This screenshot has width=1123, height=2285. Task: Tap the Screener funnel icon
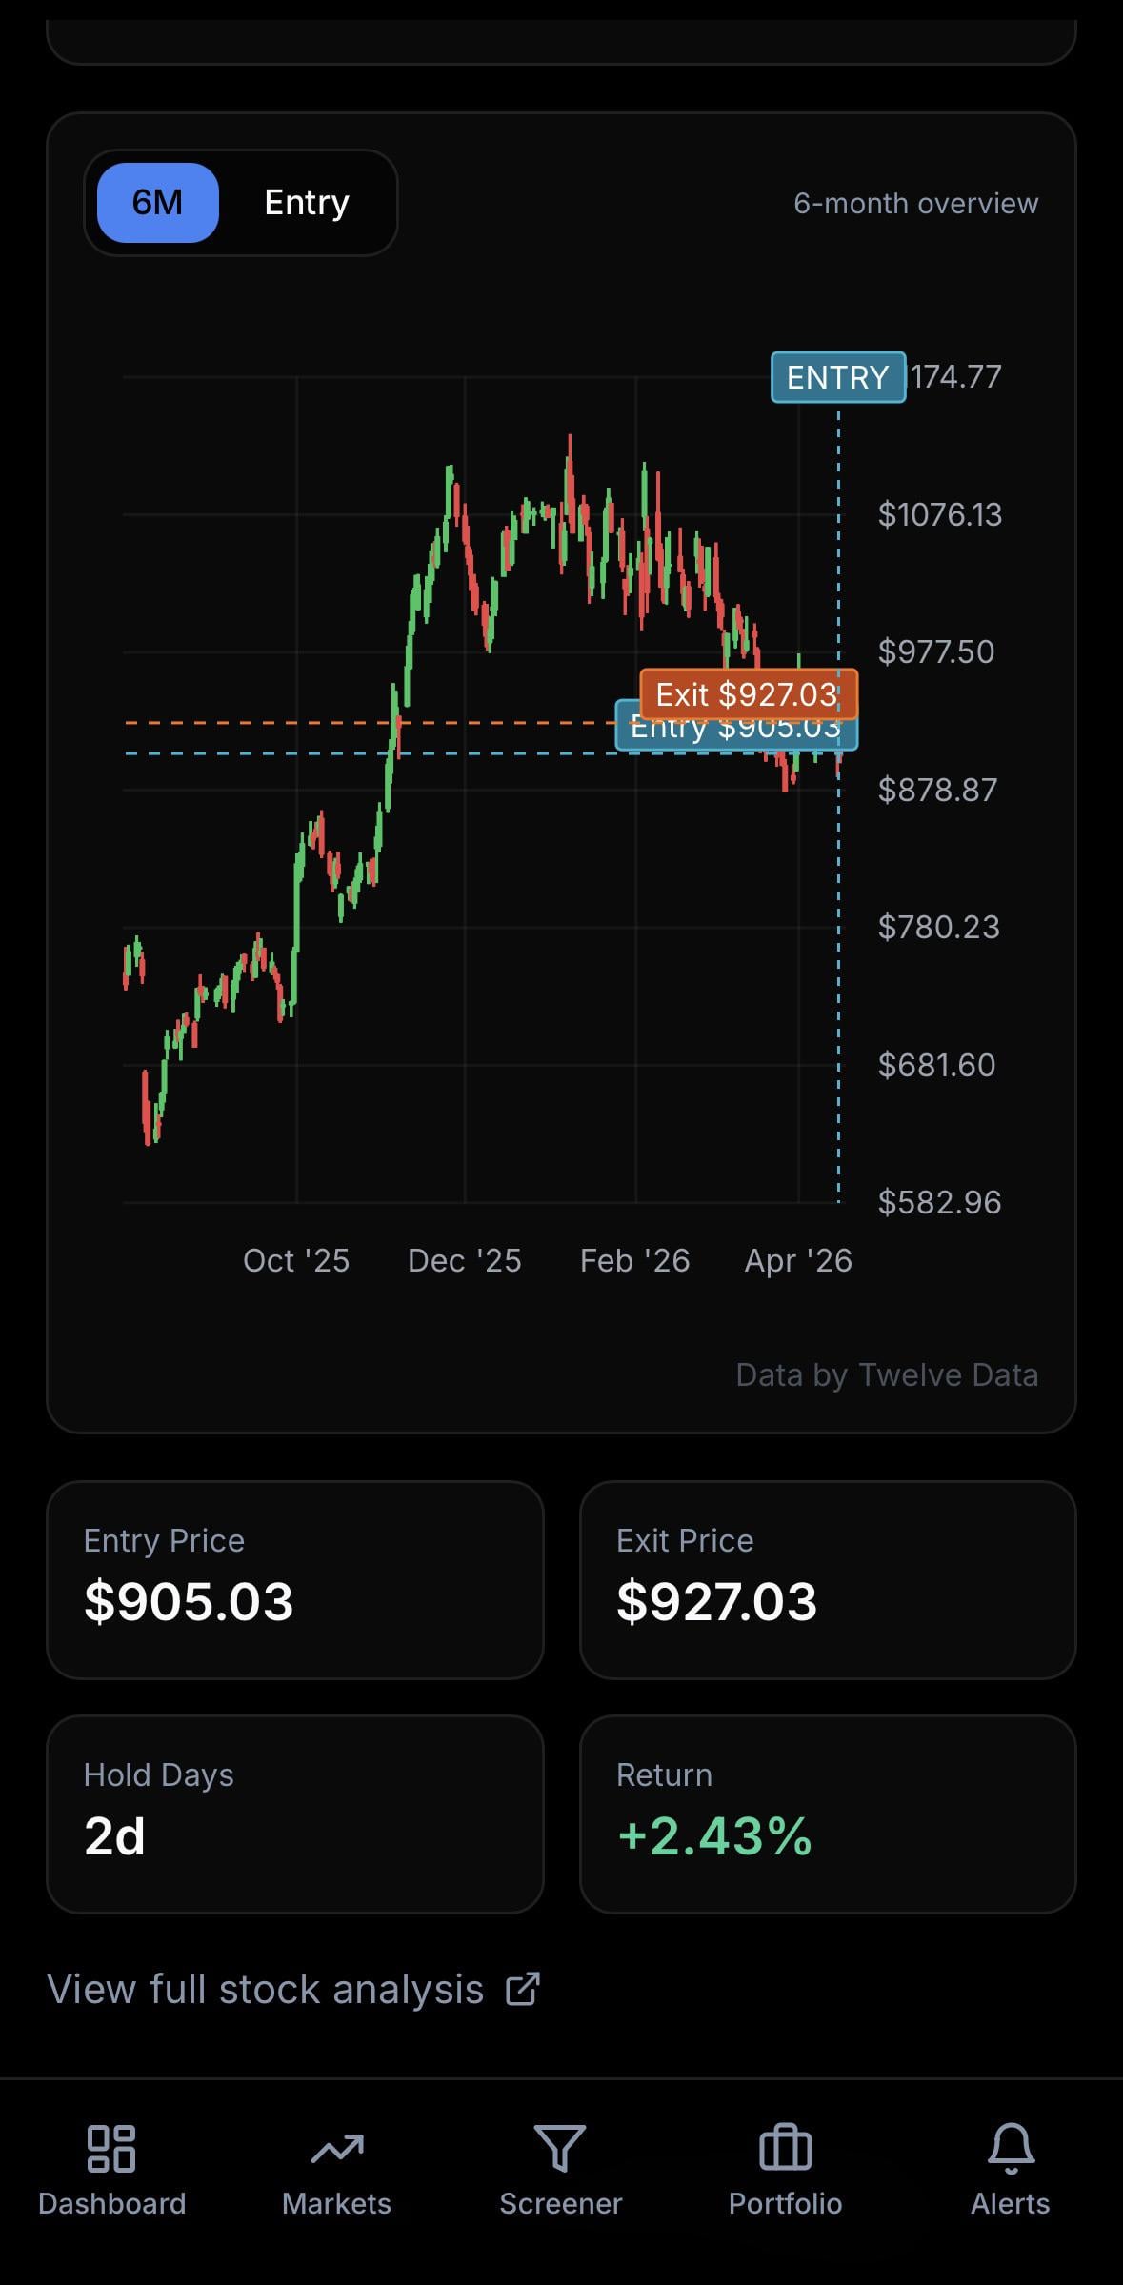pos(560,2148)
